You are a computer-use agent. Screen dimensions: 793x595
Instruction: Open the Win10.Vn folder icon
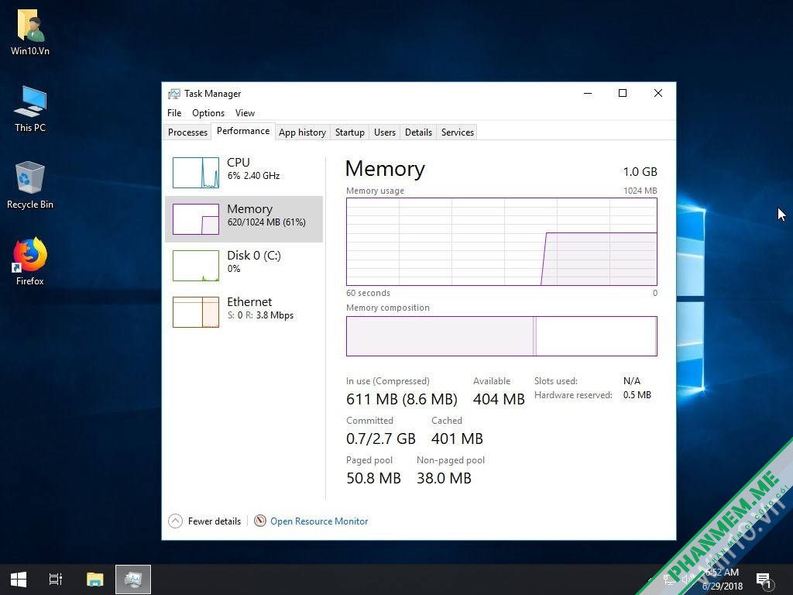(30, 32)
